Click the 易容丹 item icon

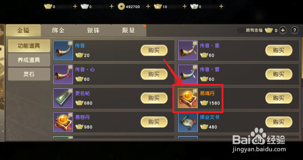pos(63,122)
